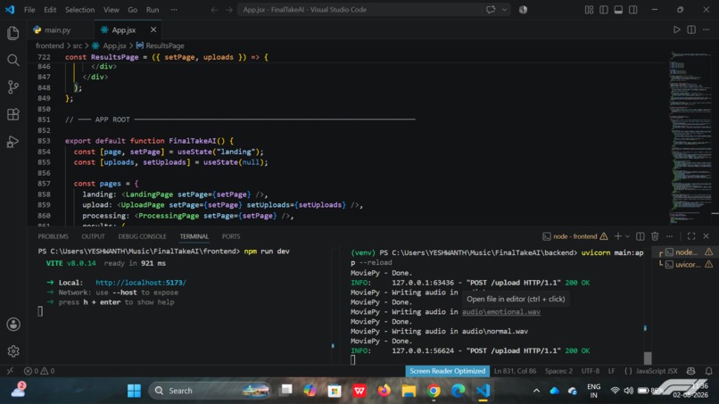Split the editor to the right
This screenshot has height=404, width=719.
[691, 29]
